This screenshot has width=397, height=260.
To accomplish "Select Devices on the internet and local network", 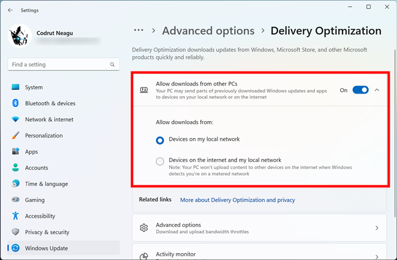I will point(160,161).
